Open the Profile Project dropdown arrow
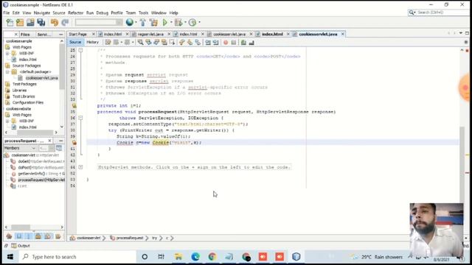 pyautogui.click(x=199, y=22)
